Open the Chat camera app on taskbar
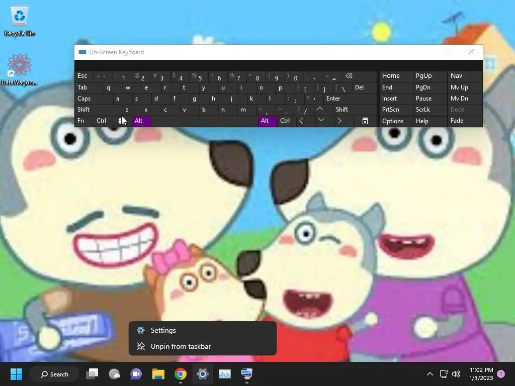Image resolution: width=515 pixels, height=386 pixels. click(x=136, y=374)
